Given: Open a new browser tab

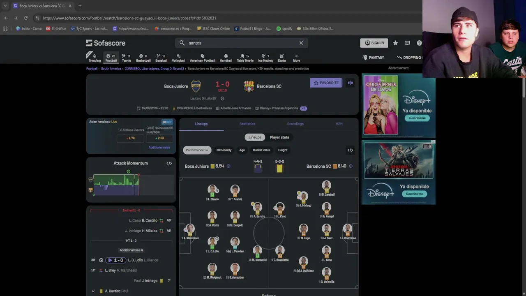Looking at the screenshot, I should pyautogui.click(x=80, y=6).
